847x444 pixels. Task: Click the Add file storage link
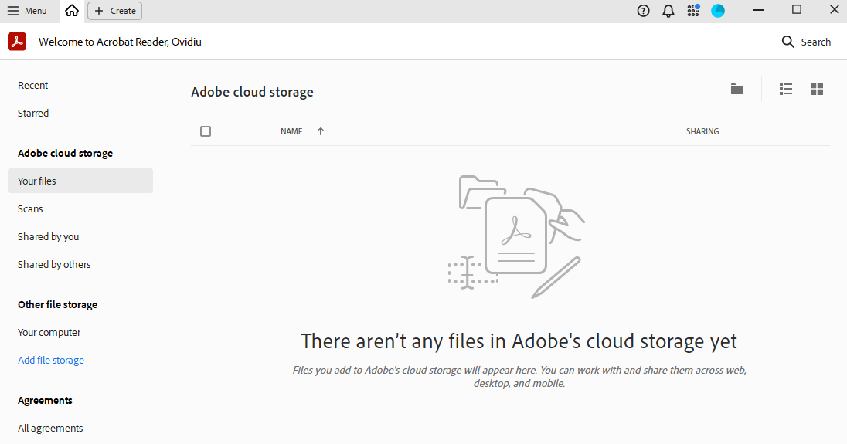51,361
